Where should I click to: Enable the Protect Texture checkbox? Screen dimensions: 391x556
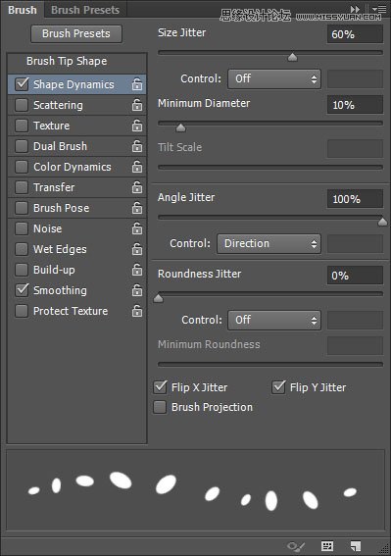(22, 311)
